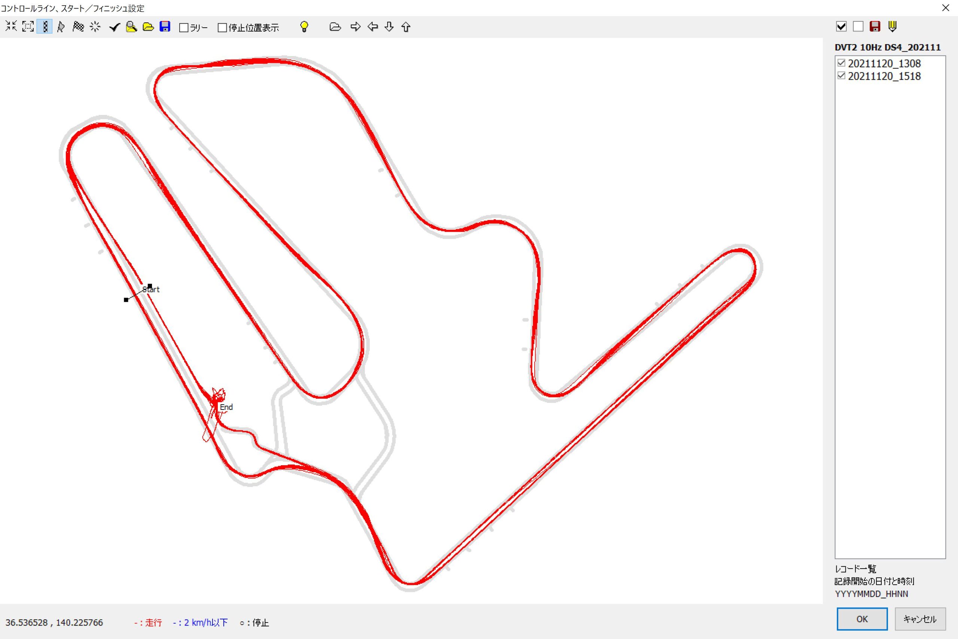Click the red floppy save records icon
Screen dimensions: 958x639
[x=875, y=27]
